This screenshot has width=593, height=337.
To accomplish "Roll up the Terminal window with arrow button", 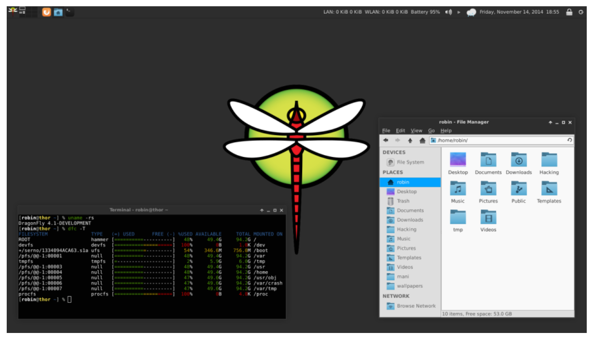I will pos(261,210).
